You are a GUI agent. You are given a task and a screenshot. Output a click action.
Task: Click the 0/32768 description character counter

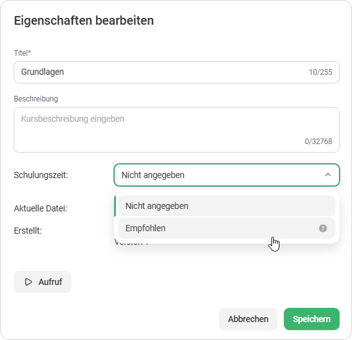tap(318, 142)
